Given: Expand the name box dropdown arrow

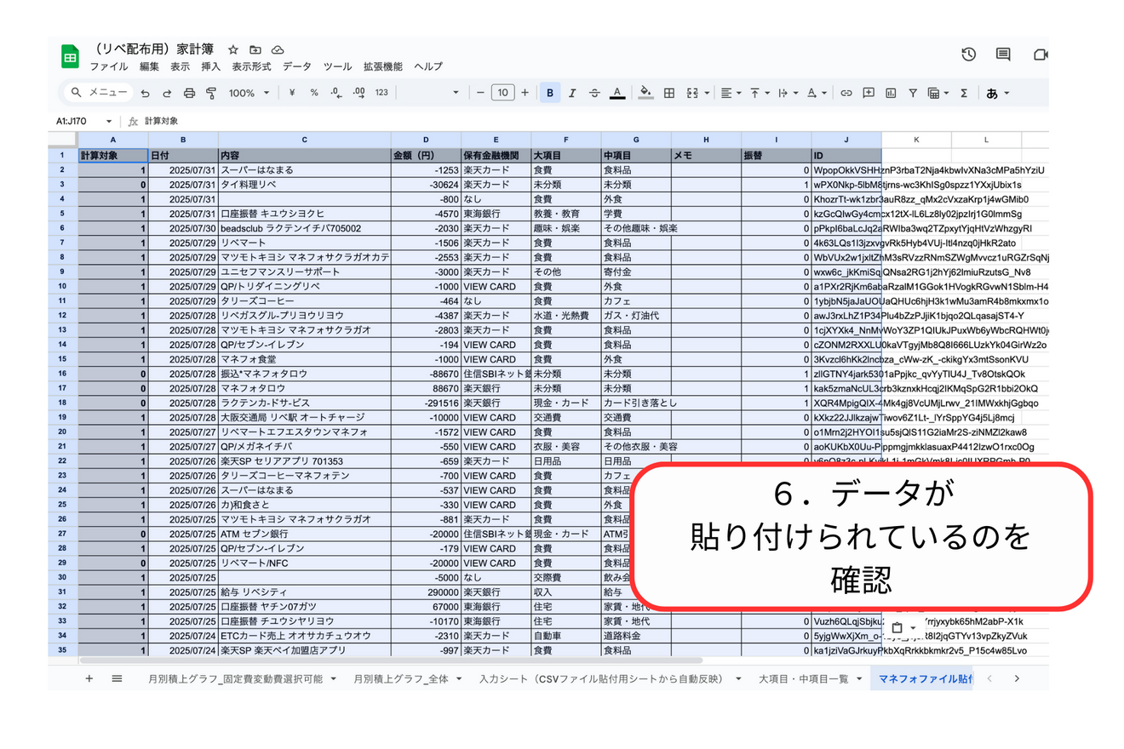Looking at the screenshot, I should tap(109, 122).
